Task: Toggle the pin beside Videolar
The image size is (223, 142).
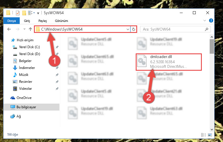Action: point(57,89)
